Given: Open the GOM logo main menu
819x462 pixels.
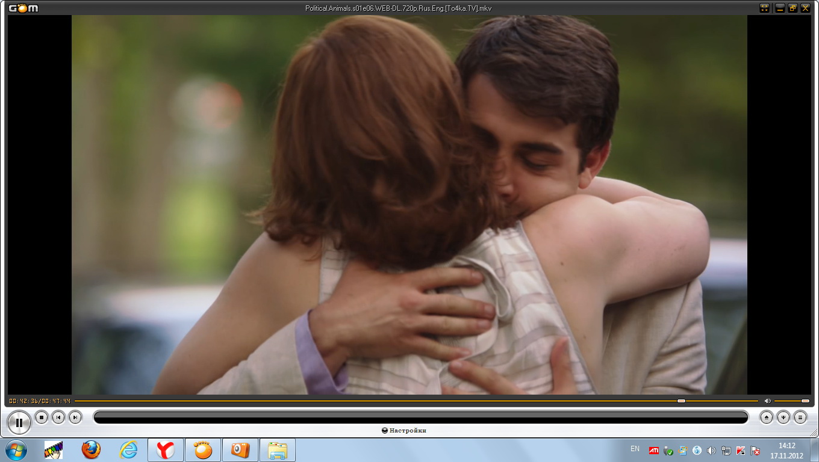Looking at the screenshot, I should click(23, 8).
